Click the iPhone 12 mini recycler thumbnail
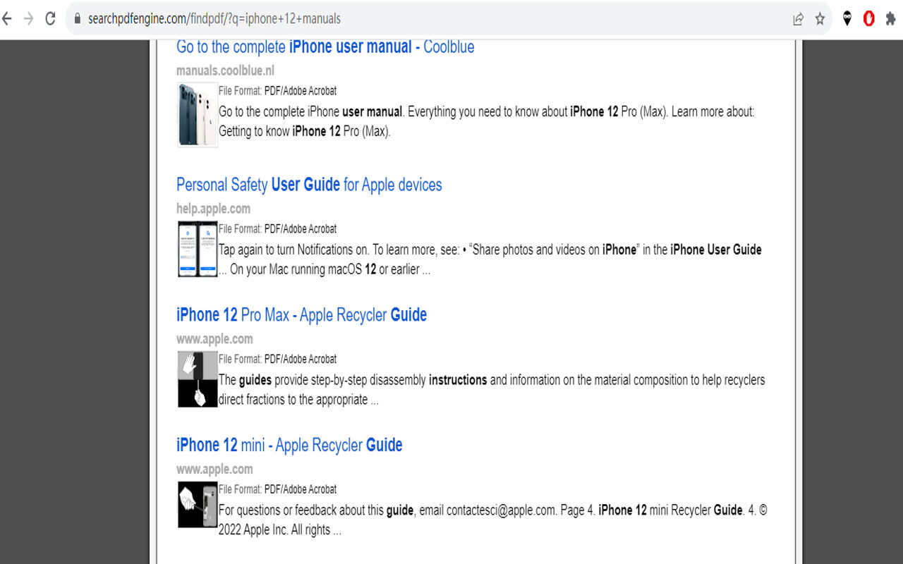This screenshot has width=903, height=564. 198,504
